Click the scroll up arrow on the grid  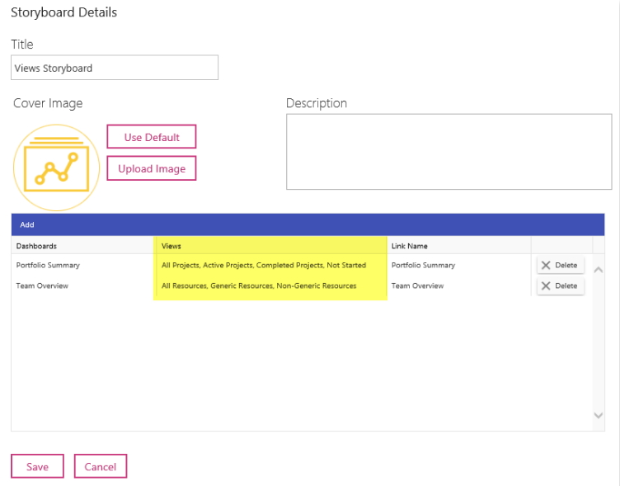[x=599, y=270]
